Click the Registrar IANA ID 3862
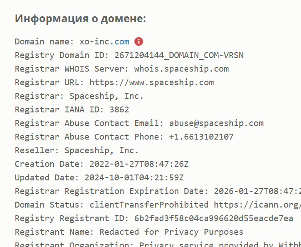Image resolution: width=301 pixels, height=247 pixels. coord(119,110)
